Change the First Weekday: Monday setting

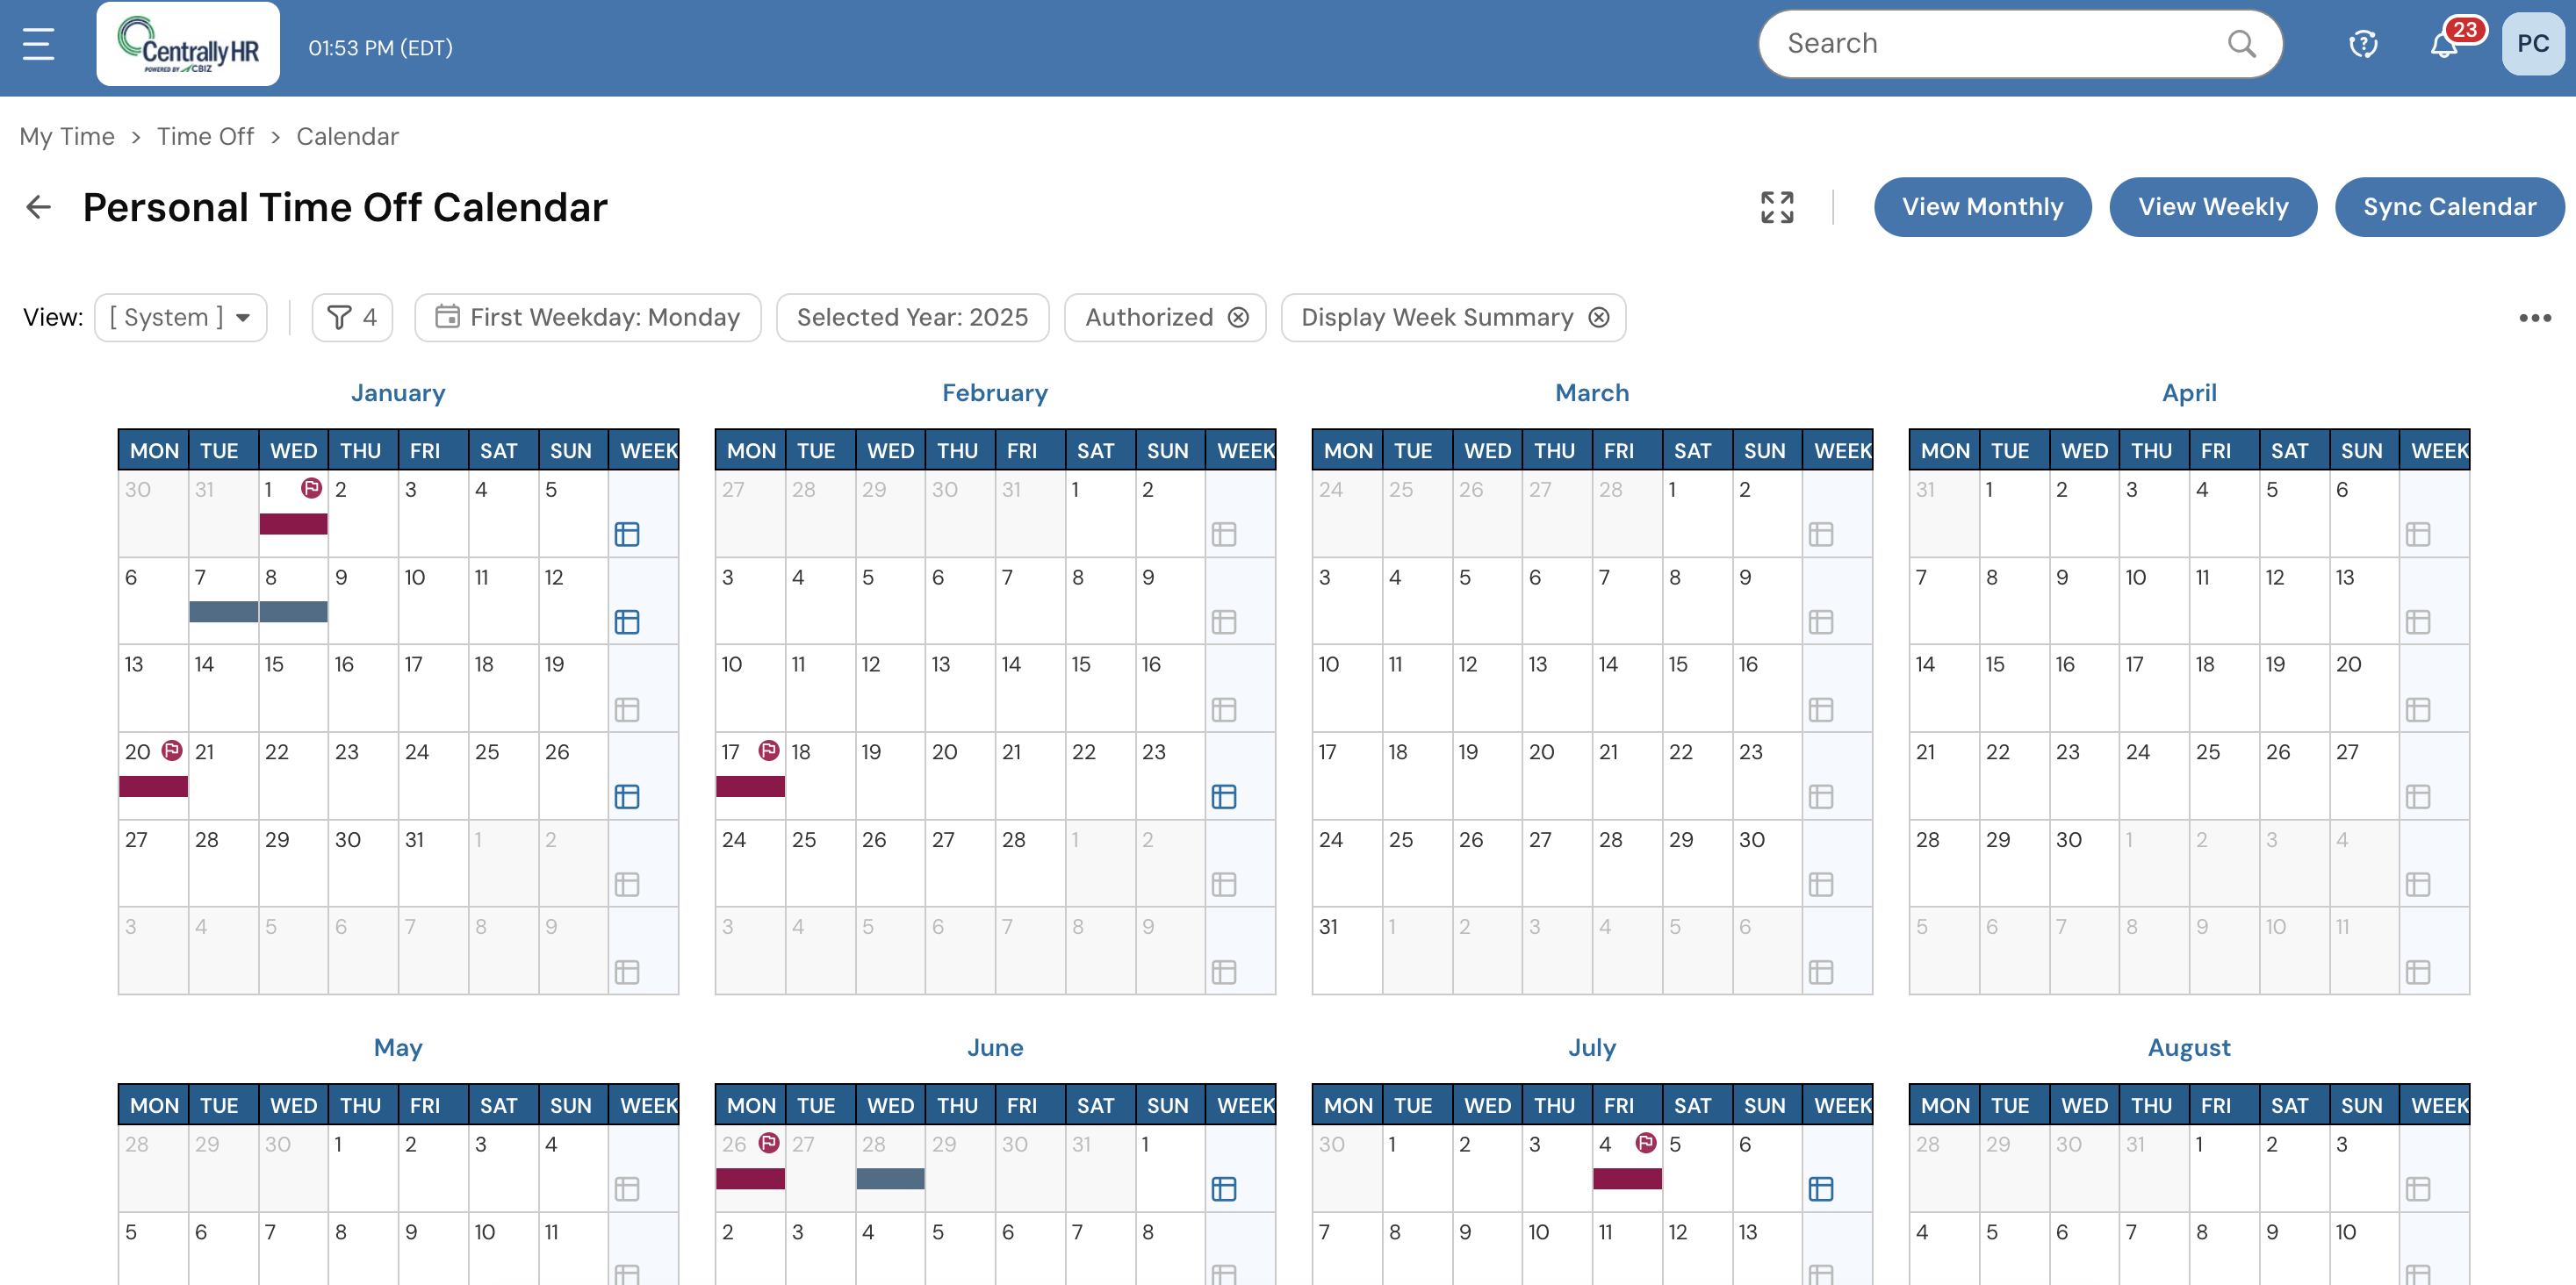tap(588, 317)
